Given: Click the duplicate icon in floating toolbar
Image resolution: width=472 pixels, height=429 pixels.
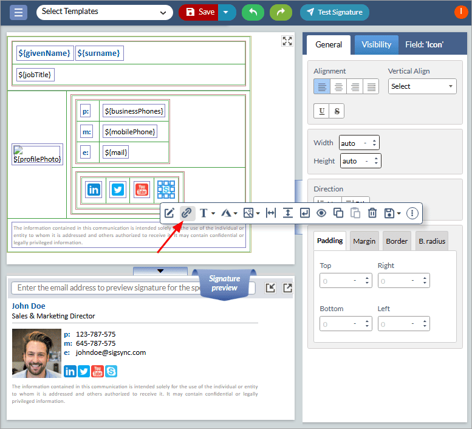Looking at the screenshot, I should [338, 213].
